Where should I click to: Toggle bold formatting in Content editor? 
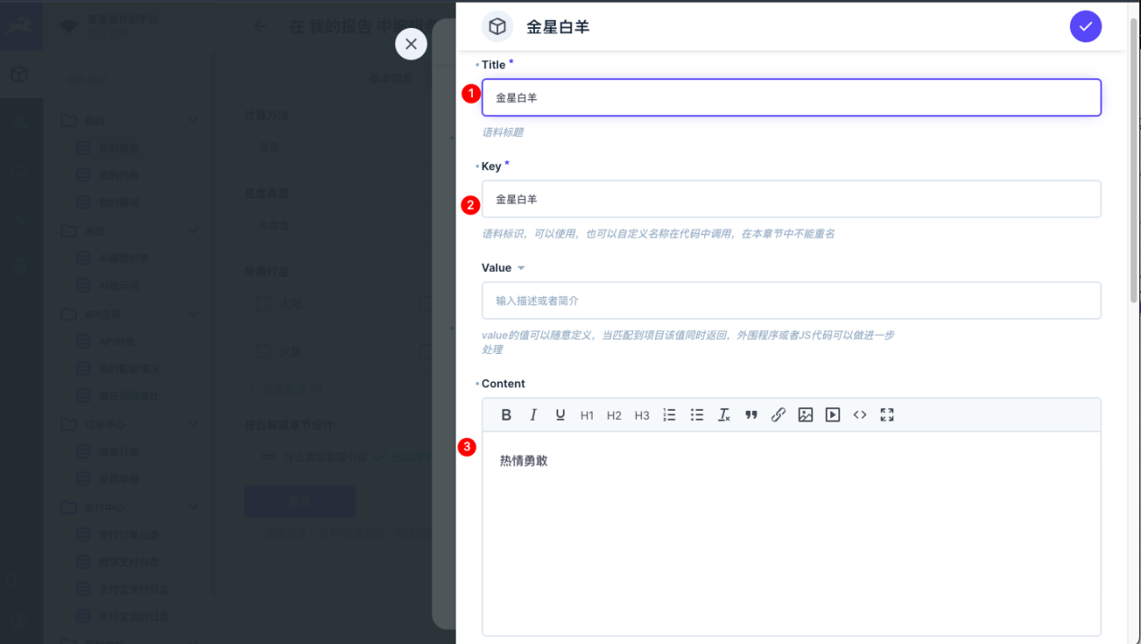[506, 415]
